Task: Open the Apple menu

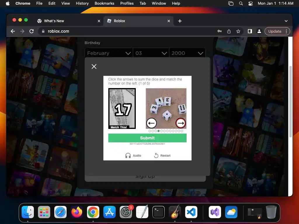Action: [x=8, y=3]
